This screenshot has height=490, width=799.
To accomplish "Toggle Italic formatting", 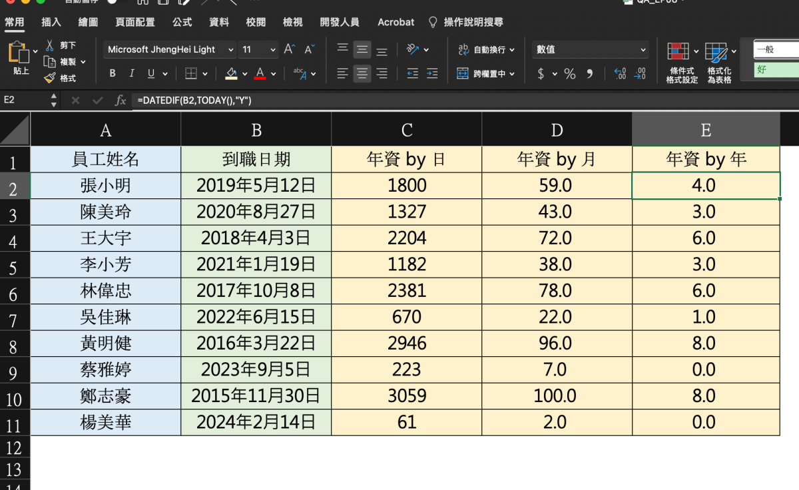I will tap(132, 74).
